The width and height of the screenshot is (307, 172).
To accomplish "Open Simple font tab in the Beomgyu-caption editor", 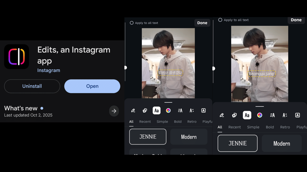I will click(253, 127).
